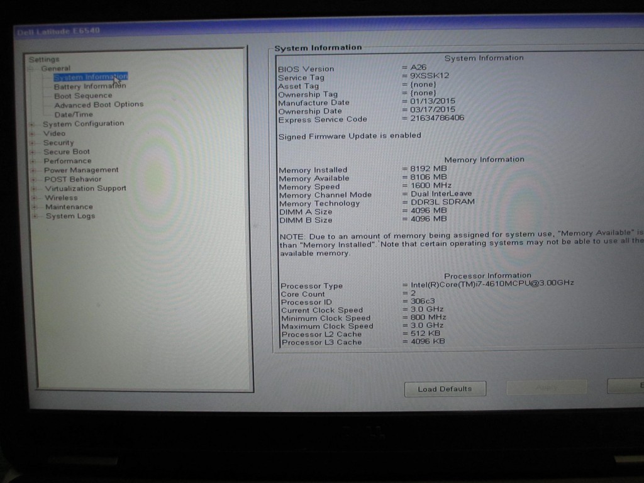Select the Performance category label
Image resolution: width=644 pixels, height=483 pixels.
coord(68,161)
